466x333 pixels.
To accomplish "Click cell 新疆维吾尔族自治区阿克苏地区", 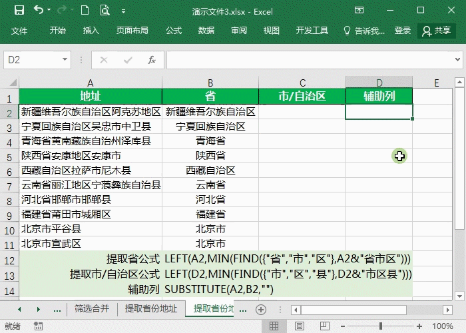I will click(91, 112).
